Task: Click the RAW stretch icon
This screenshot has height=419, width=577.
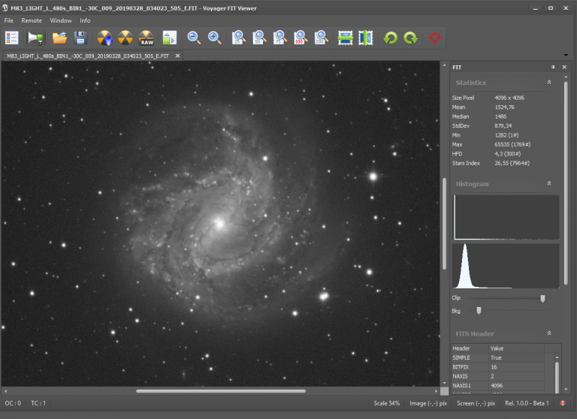Action: coord(147,37)
